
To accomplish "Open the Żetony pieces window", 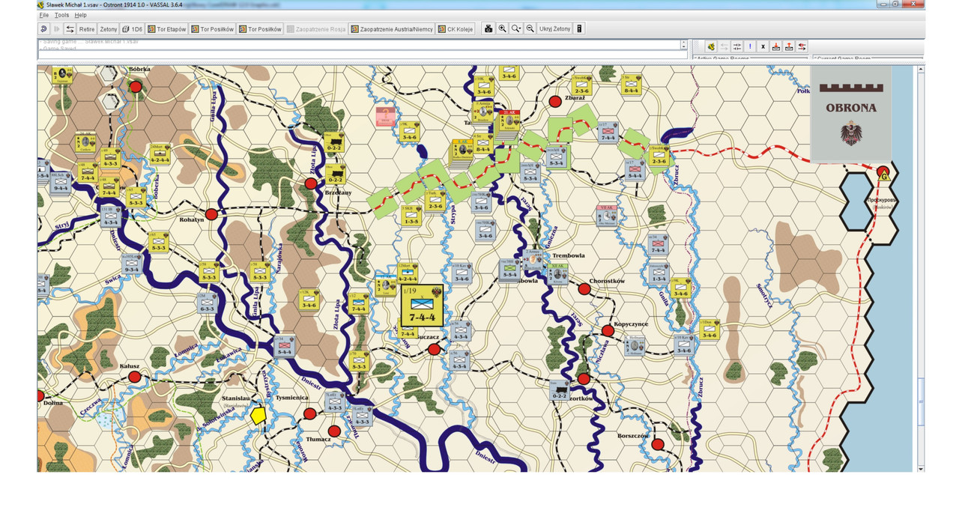I will point(109,29).
